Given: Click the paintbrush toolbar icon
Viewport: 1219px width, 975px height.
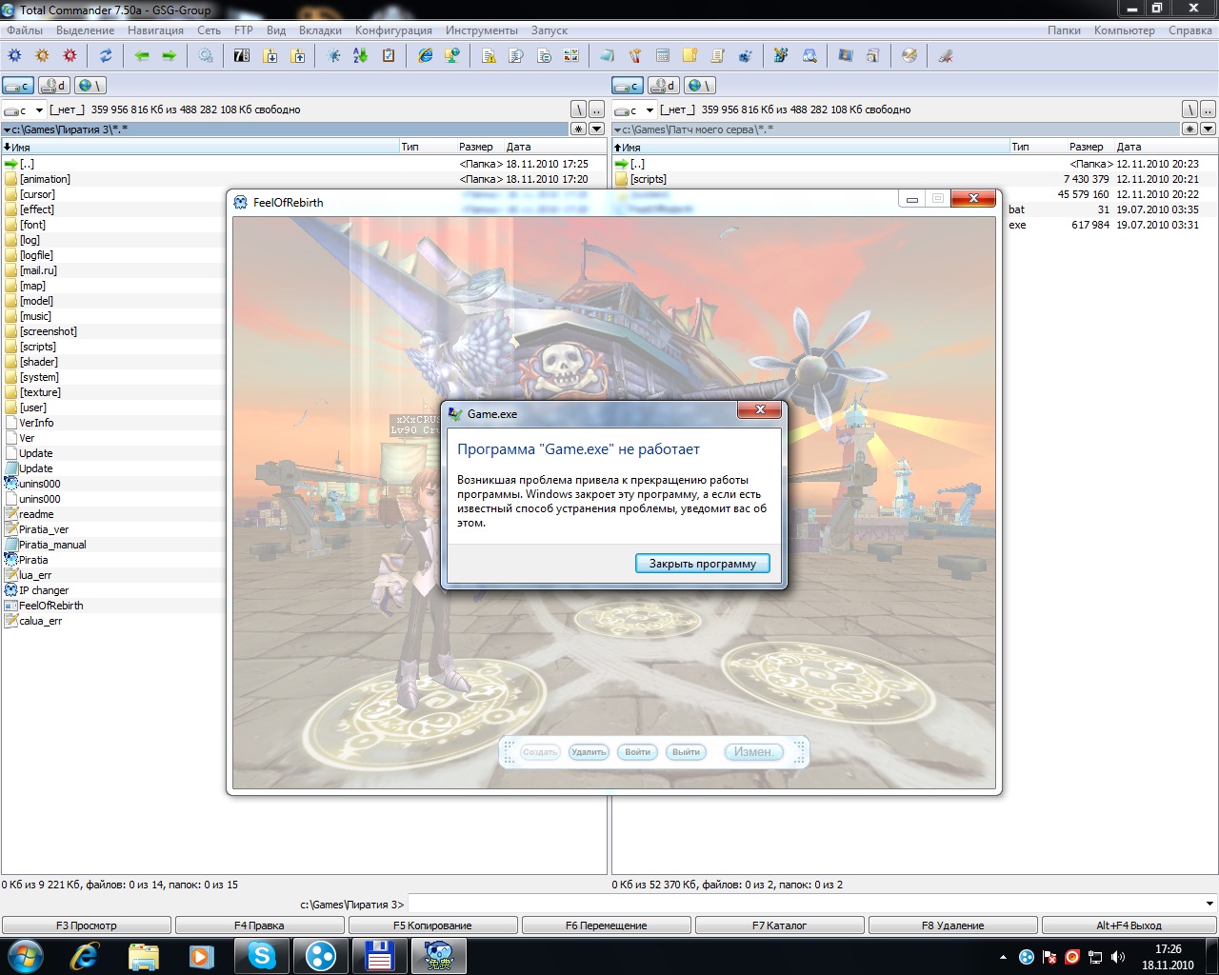Looking at the screenshot, I should [634, 56].
